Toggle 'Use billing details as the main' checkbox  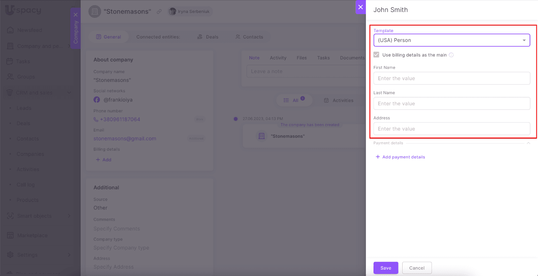(x=376, y=55)
